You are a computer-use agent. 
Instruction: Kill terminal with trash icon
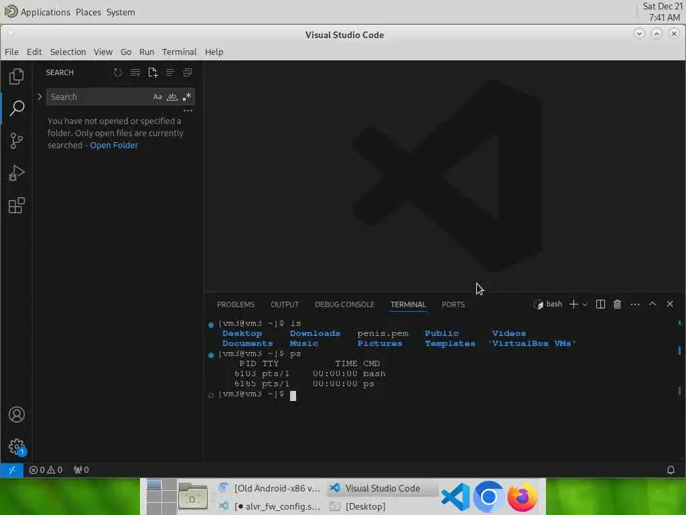tap(617, 304)
